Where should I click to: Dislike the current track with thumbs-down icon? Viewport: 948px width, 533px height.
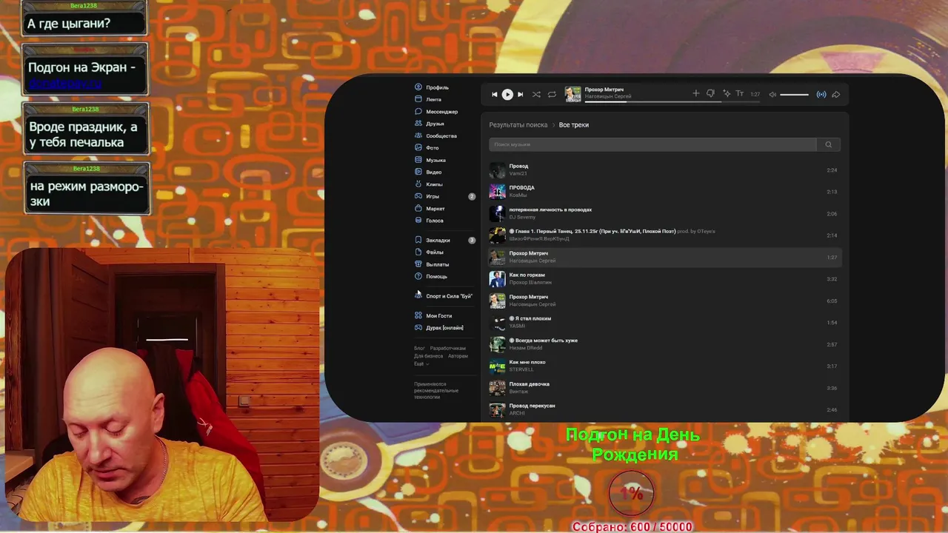[x=710, y=93]
